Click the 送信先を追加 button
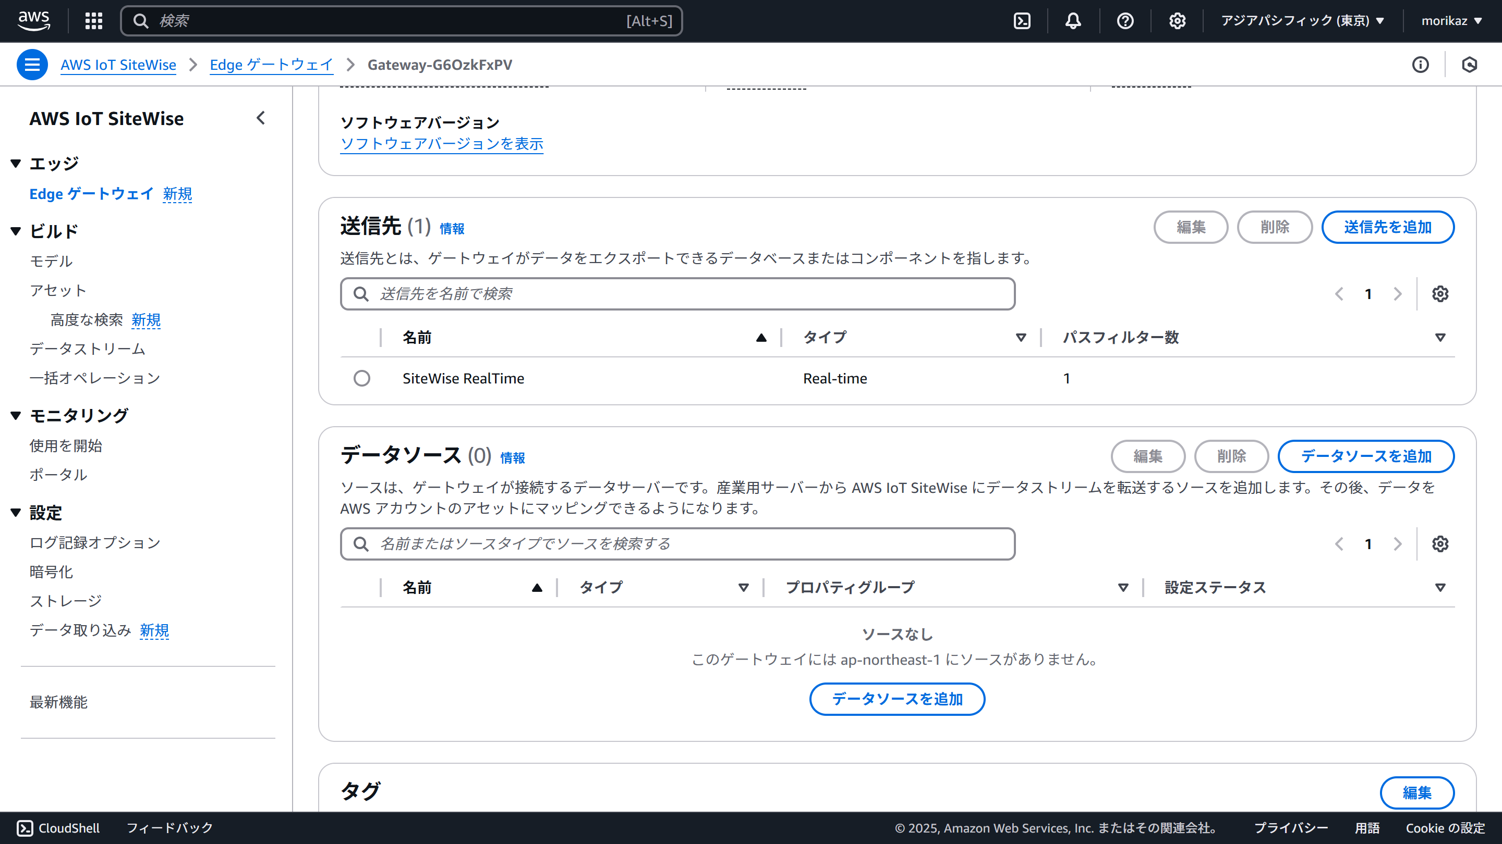Viewport: 1502px width, 844px height. coord(1388,227)
